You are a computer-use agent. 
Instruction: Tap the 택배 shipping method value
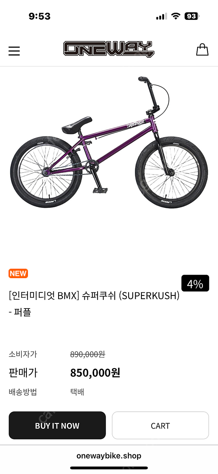pyautogui.click(x=77, y=392)
